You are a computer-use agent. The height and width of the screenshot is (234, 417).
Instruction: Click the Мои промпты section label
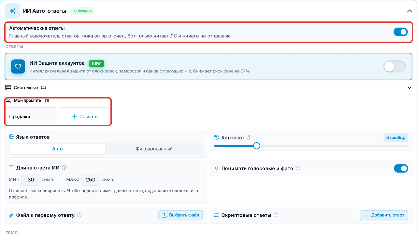[x=28, y=100]
